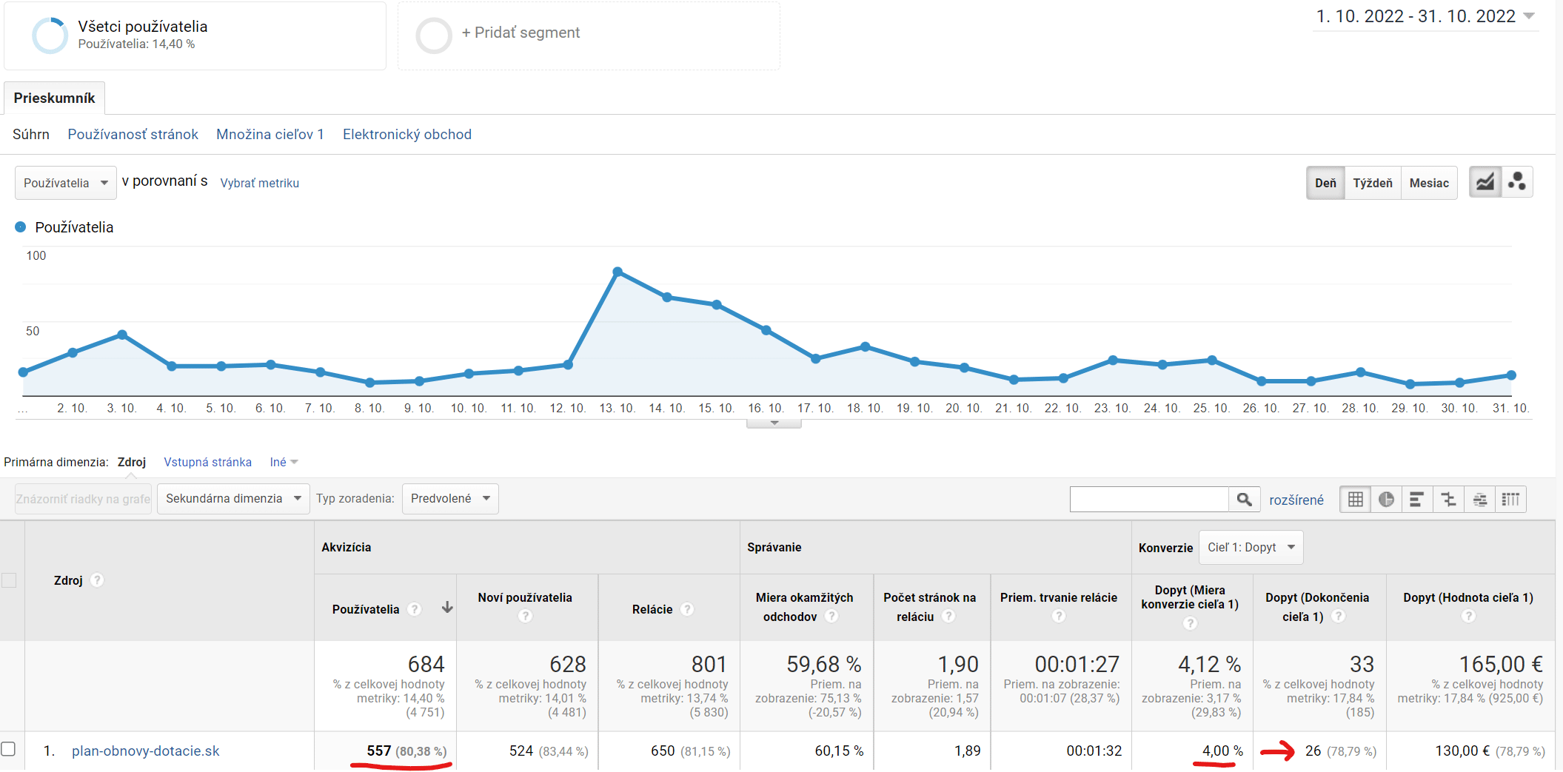
Task: Collapse the chart using bottom arrow handle
Action: tap(774, 423)
